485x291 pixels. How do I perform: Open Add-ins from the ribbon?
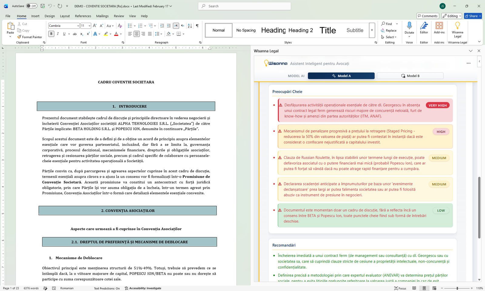tap(439, 28)
